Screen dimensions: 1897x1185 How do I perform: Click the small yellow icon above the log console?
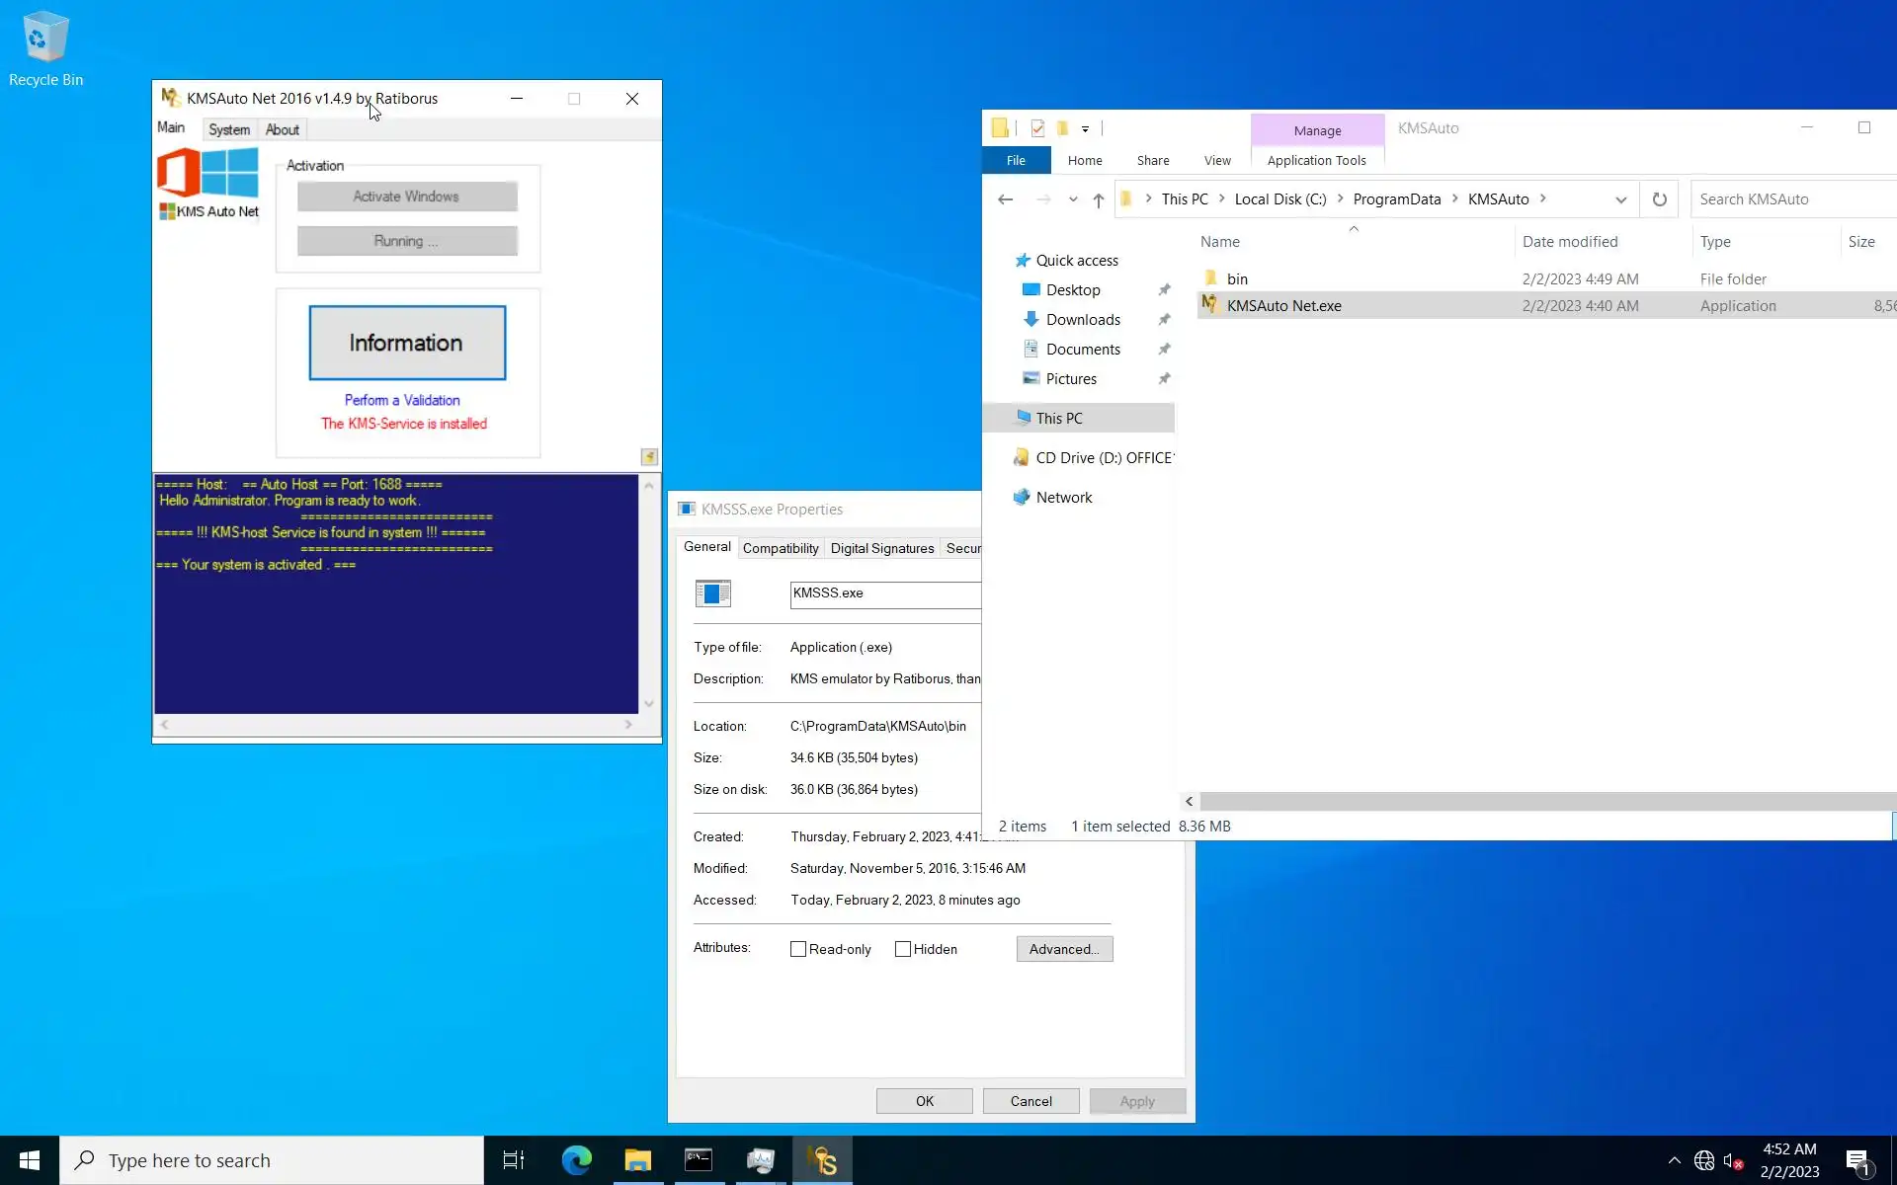click(649, 456)
